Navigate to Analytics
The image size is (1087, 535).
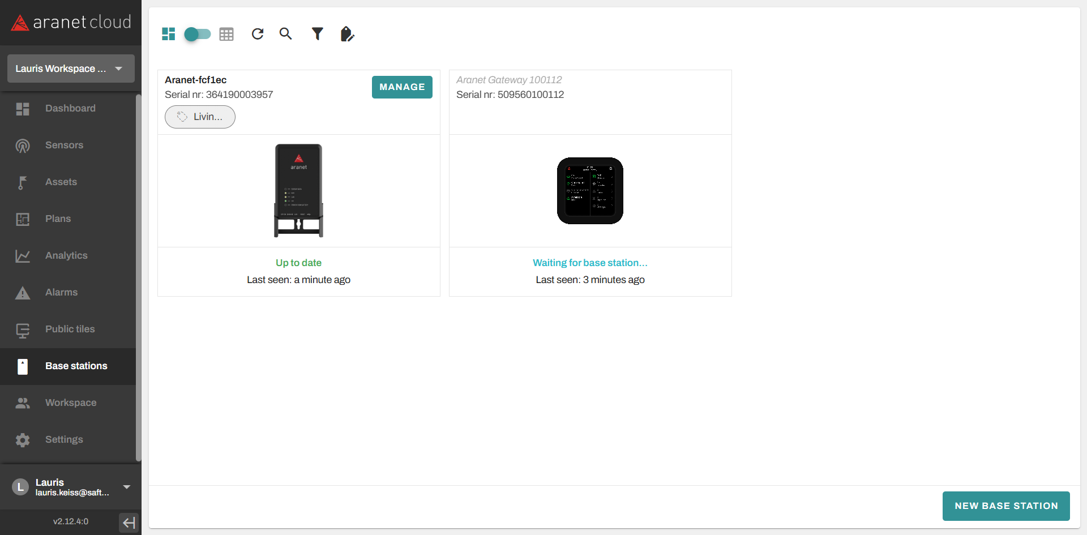66,255
